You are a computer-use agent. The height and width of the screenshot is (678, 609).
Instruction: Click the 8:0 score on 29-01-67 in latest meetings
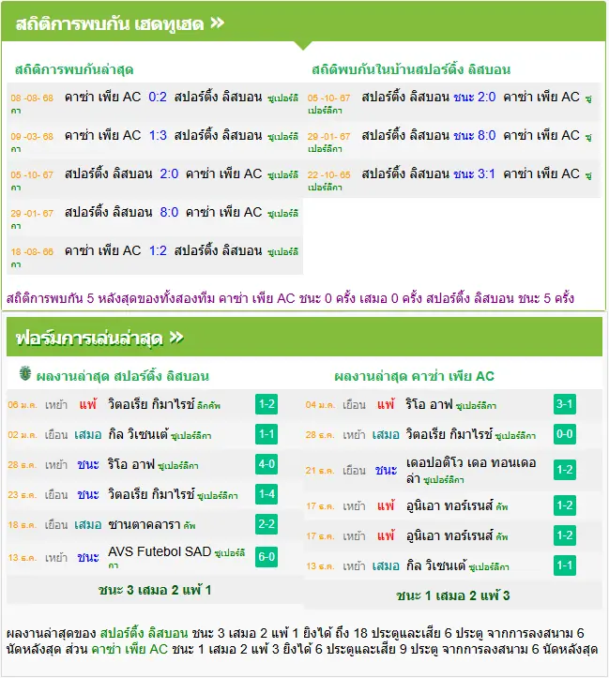coord(169,212)
